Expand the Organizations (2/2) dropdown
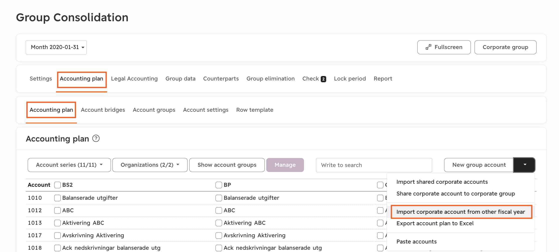 (x=150, y=165)
